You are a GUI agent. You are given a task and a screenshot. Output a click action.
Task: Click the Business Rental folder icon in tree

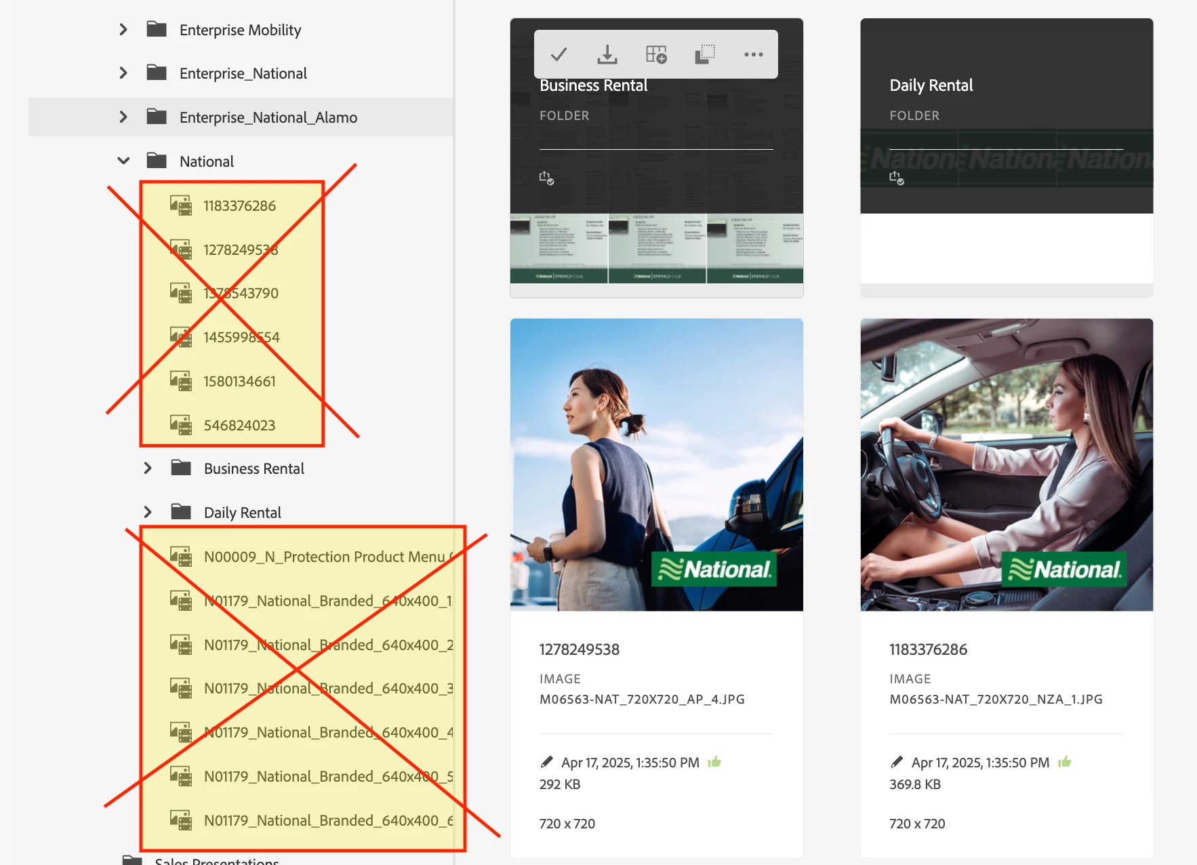(x=181, y=468)
